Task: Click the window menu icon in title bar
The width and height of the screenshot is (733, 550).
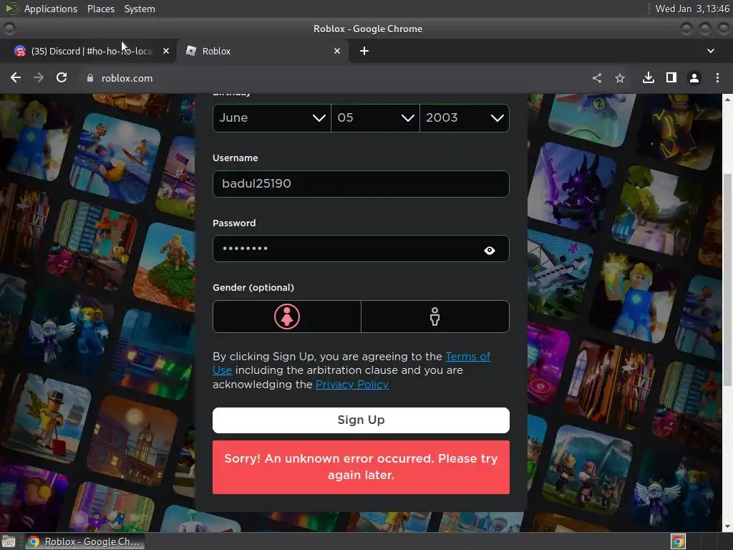Action: click(x=9, y=29)
